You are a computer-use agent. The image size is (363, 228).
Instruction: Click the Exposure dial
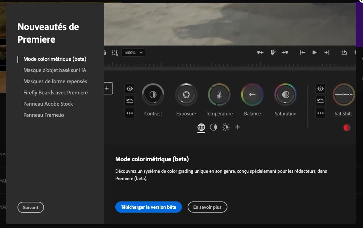[x=186, y=94]
